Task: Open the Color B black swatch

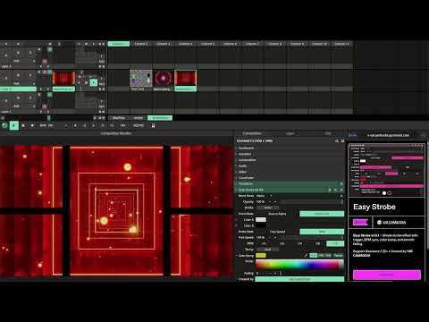Action: click(261, 225)
